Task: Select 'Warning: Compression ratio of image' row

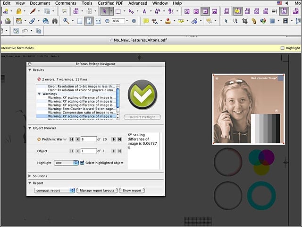Action: point(76,113)
